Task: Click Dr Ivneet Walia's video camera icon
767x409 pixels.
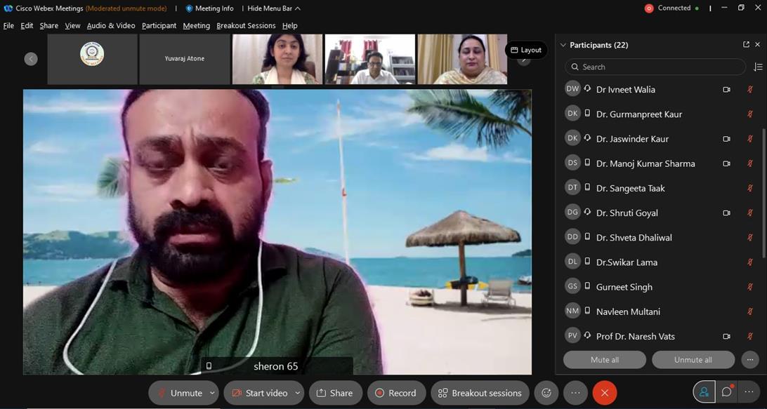Action: pyautogui.click(x=726, y=90)
